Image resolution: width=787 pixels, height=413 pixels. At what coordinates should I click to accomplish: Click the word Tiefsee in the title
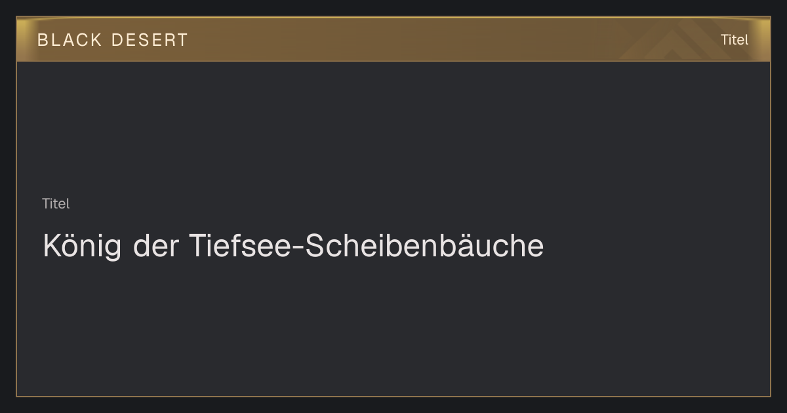tap(239, 246)
